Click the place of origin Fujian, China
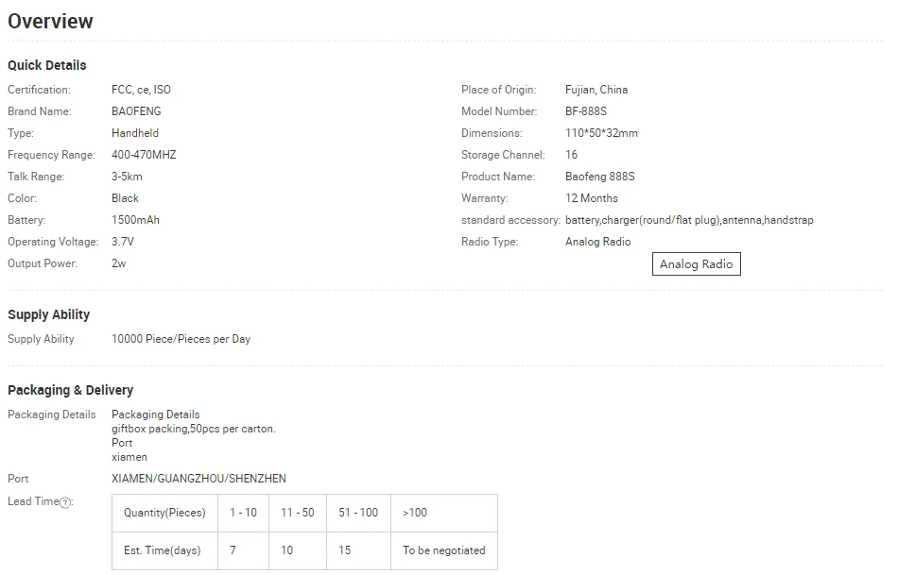This screenshot has width=898, height=575. [596, 90]
